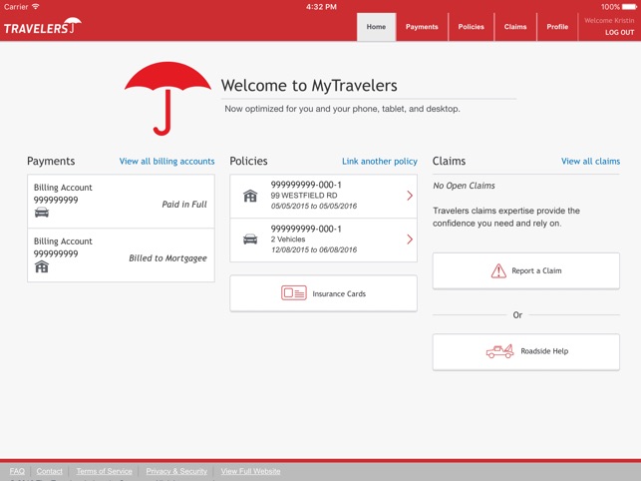This screenshot has width=641, height=481.
Task: Click the Welcome Kristin text
Action: 609,20
